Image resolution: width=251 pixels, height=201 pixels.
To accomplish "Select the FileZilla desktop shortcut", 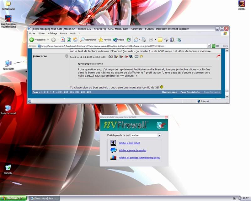I will (242, 5).
